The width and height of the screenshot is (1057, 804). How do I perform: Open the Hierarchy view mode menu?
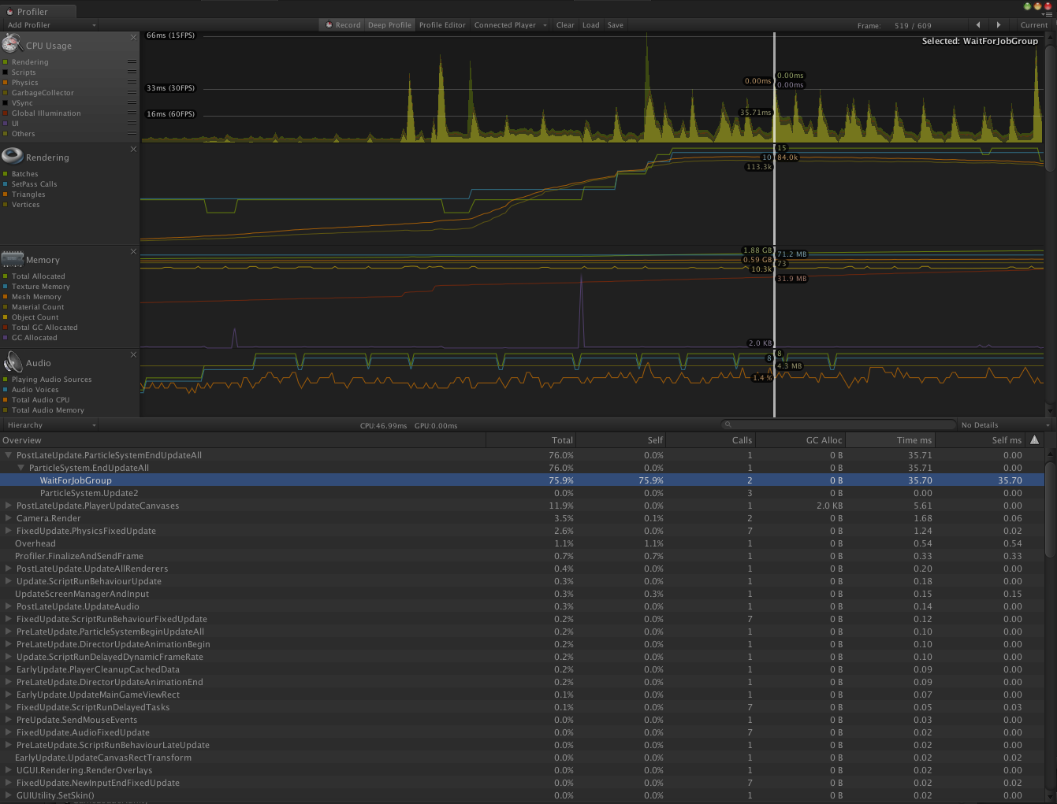pyautogui.click(x=51, y=425)
